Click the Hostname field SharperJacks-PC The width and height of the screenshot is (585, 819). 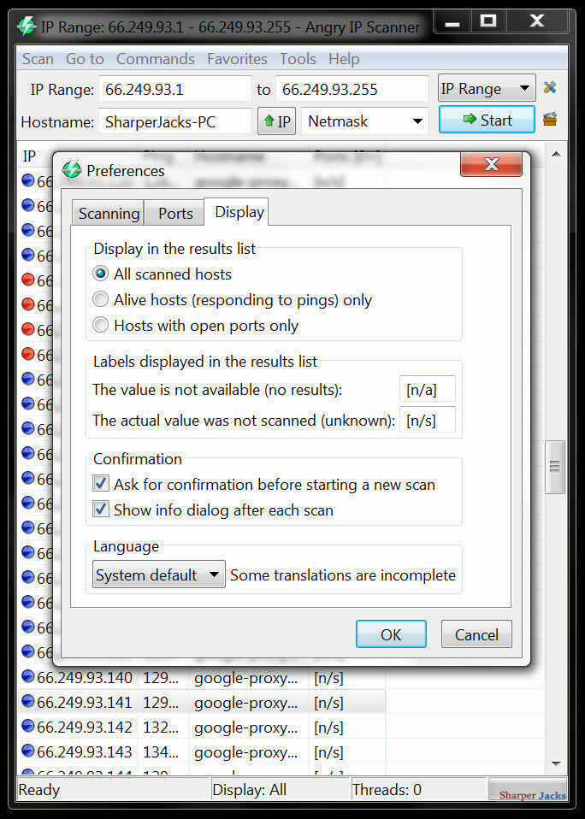[175, 121]
